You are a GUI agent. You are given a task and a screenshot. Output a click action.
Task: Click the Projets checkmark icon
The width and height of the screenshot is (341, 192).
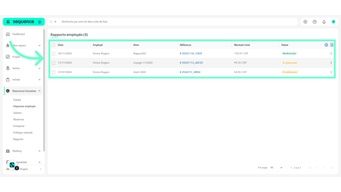point(8,57)
